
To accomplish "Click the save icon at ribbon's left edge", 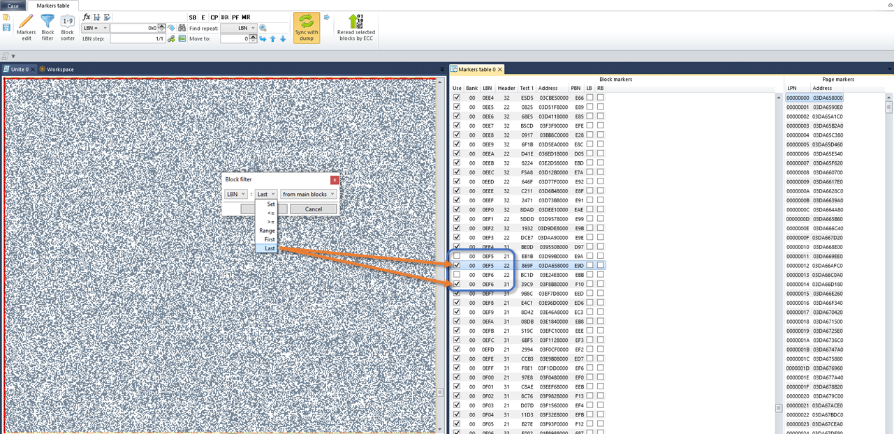I will (x=6, y=27).
